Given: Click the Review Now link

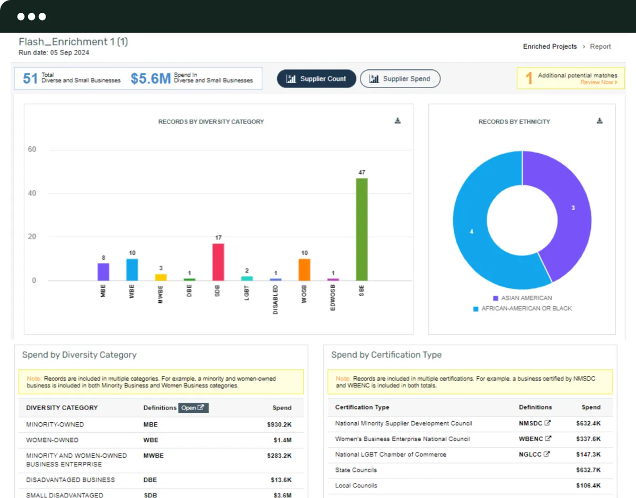Looking at the screenshot, I should (598, 83).
